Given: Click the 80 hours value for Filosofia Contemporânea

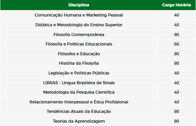Looking at the screenshot, I should pos(176,34).
